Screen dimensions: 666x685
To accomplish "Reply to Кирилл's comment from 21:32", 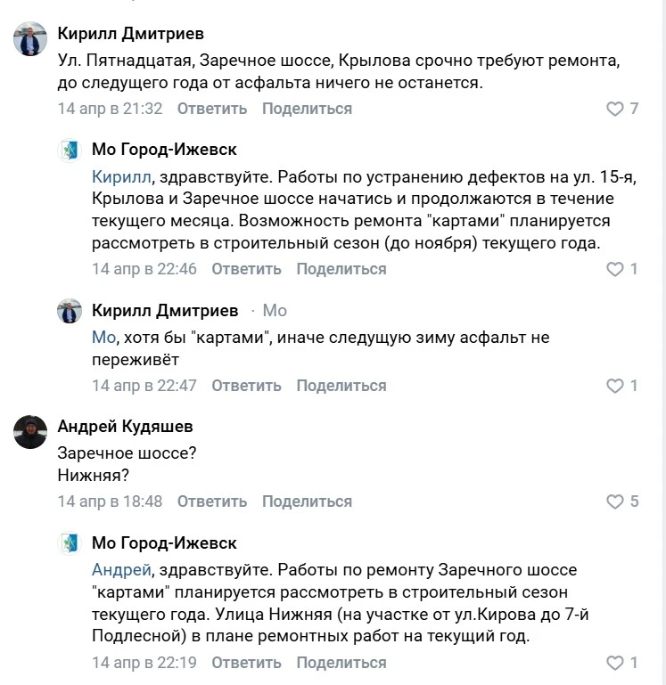I will click(211, 109).
